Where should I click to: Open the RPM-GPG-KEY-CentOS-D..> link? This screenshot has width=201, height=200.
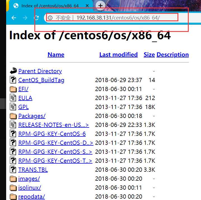56,143
